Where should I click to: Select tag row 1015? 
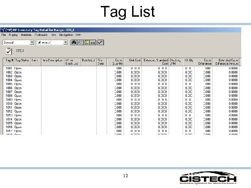point(121,123)
